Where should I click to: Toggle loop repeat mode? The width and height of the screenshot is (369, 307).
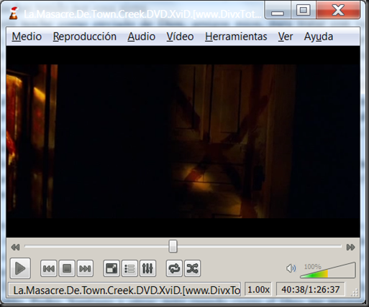(174, 268)
